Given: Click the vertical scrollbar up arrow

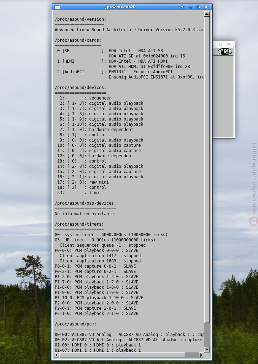Looking at the screenshot, I should point(207,14).
